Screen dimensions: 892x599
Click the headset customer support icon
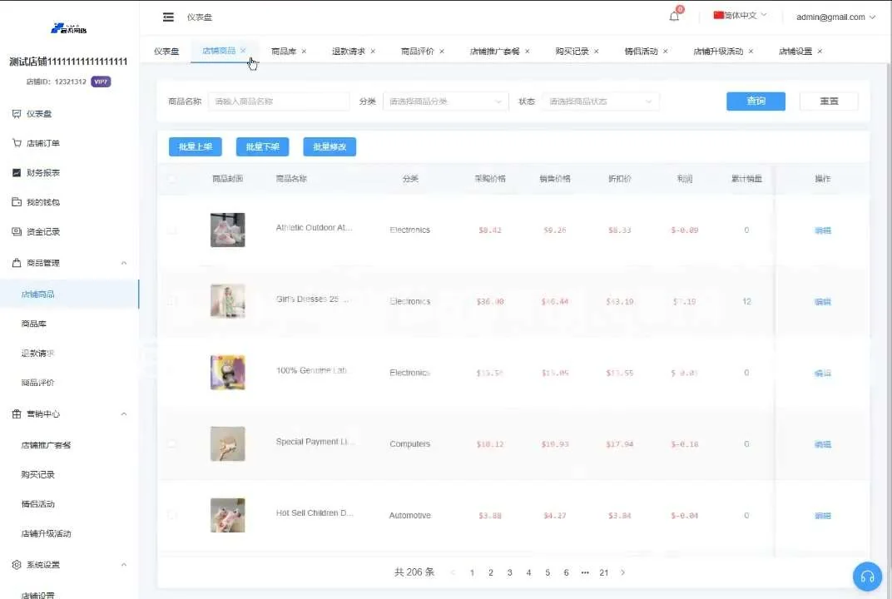(x=867, y=577)
